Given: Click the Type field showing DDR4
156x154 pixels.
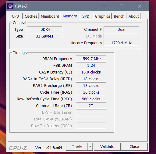Looking at the screenshot, I should click(x=44, y=30).
